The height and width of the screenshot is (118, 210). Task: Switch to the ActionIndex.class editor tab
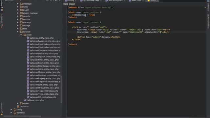[x=91, y=1]
